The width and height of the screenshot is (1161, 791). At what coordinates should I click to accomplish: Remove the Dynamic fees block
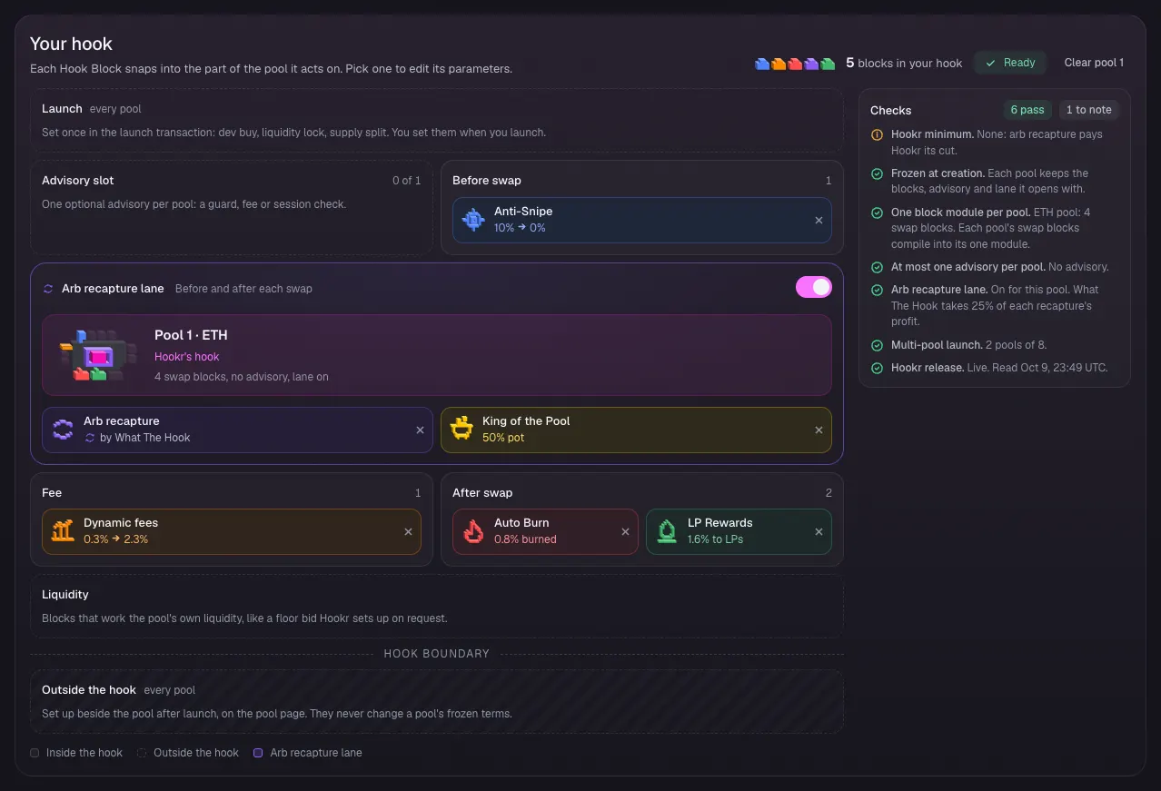point(408,532)
